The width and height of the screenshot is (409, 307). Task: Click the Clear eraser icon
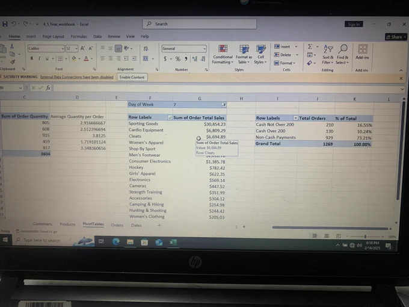pos(310,63)
